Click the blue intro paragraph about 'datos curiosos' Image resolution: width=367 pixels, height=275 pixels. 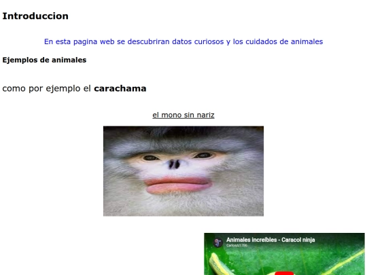point(183,41)
